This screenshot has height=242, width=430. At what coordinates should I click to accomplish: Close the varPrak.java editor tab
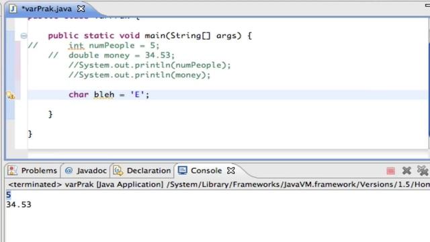pos(81,9)
